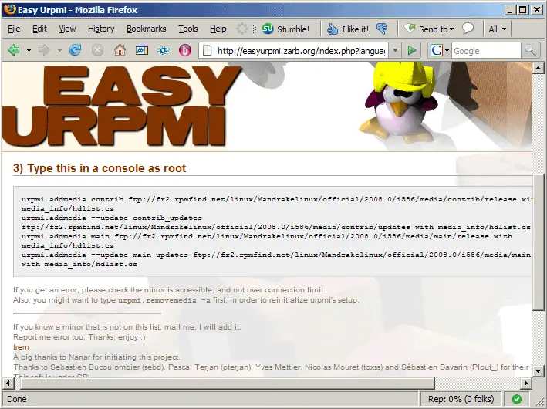Screen dimensions: 547x409
Task: Click the trem mail link
Action: click(x=21, y=347)
